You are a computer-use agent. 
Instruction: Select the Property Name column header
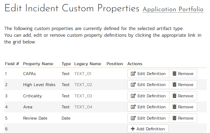click(x=38, y=64)
